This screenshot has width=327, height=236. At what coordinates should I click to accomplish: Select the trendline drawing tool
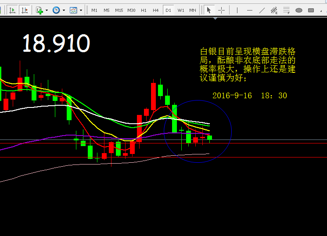(262, 10)
